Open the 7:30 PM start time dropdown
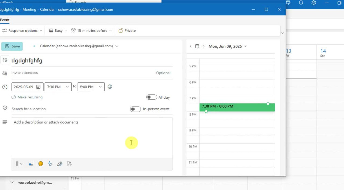Image resolution: width=344 pixels, height=190 pixels. pos(58,87)
